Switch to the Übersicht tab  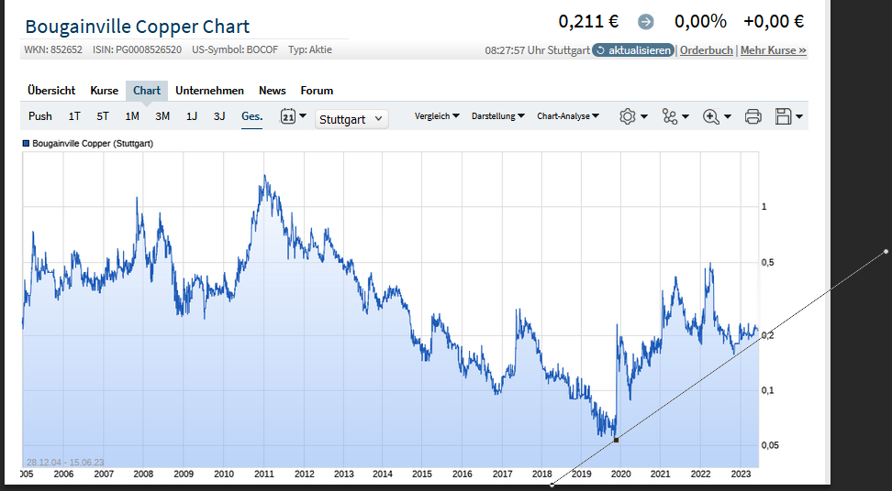51,91
